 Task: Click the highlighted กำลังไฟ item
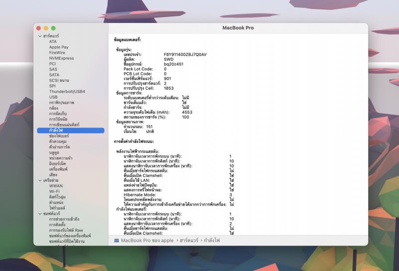tap(71, 131)
